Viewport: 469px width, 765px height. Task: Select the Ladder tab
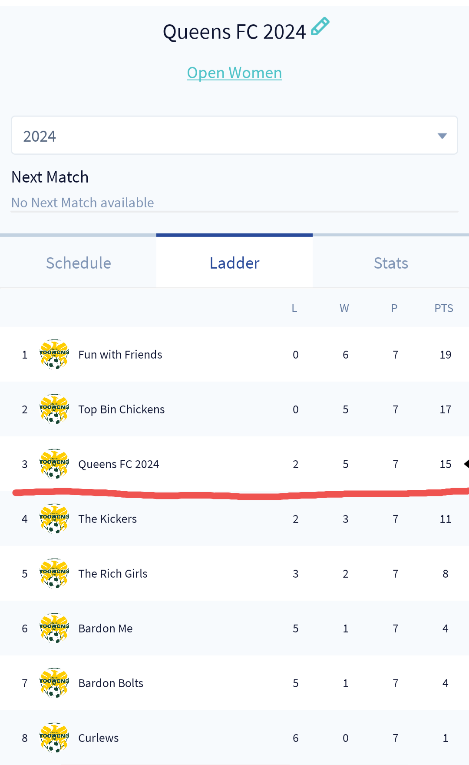point(234,263)
